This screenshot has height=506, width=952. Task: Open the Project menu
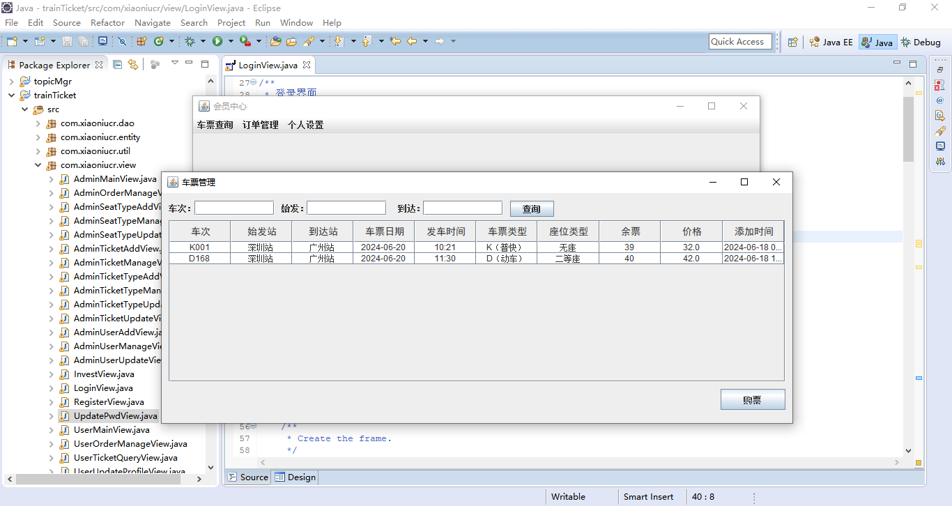pos(231,22)
